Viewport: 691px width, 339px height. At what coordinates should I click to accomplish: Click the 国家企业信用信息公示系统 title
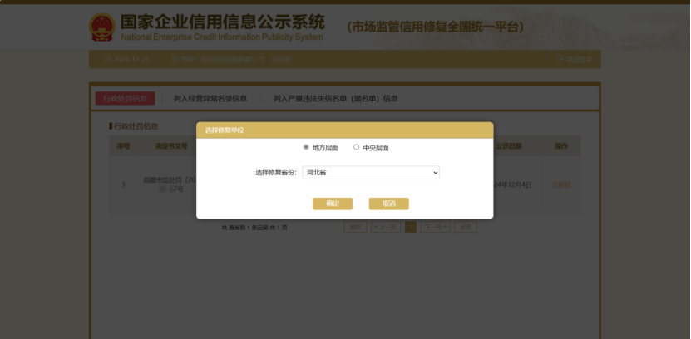pyautogui.click(x=223, y=22)
